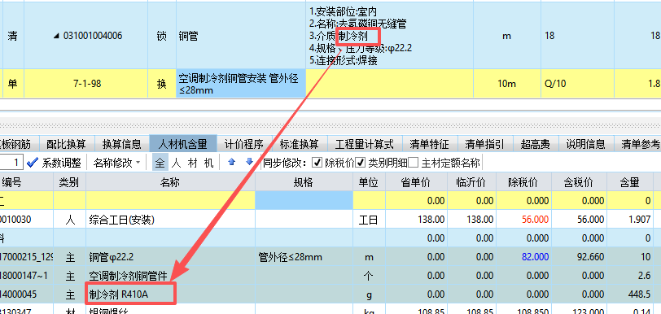Toggle the 除税价 sync checkbox
Viewport: 661px width, 314px height.
tap(317, 163)
